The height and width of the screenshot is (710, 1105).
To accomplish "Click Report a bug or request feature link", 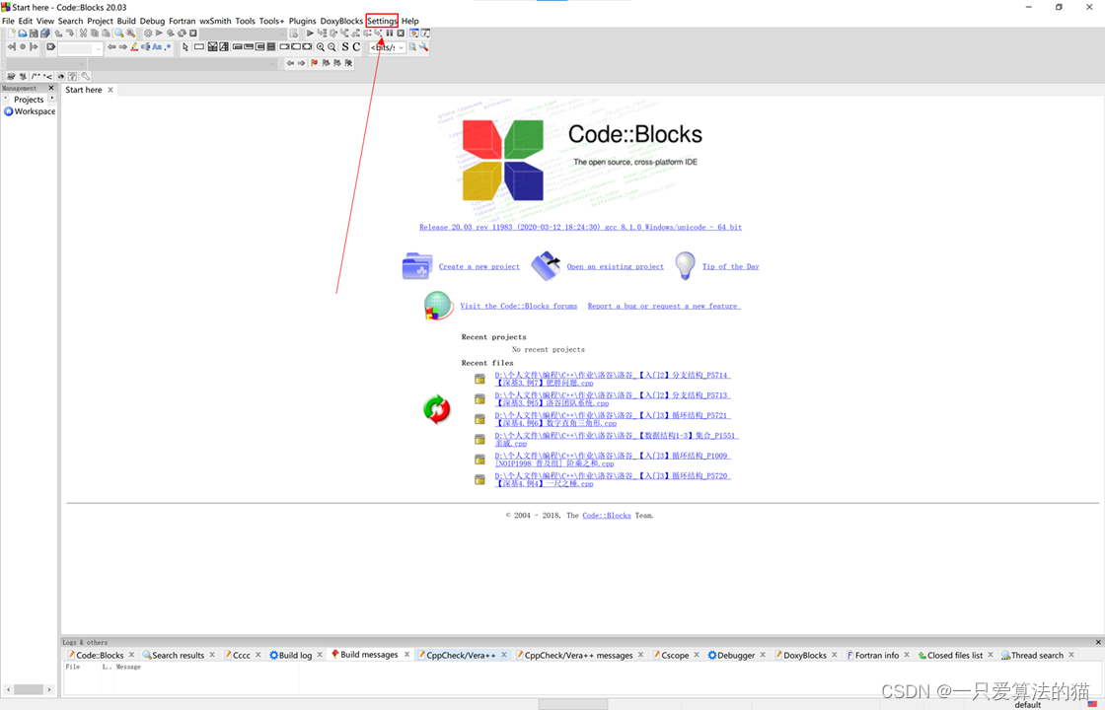I will (x=664, y=306).
